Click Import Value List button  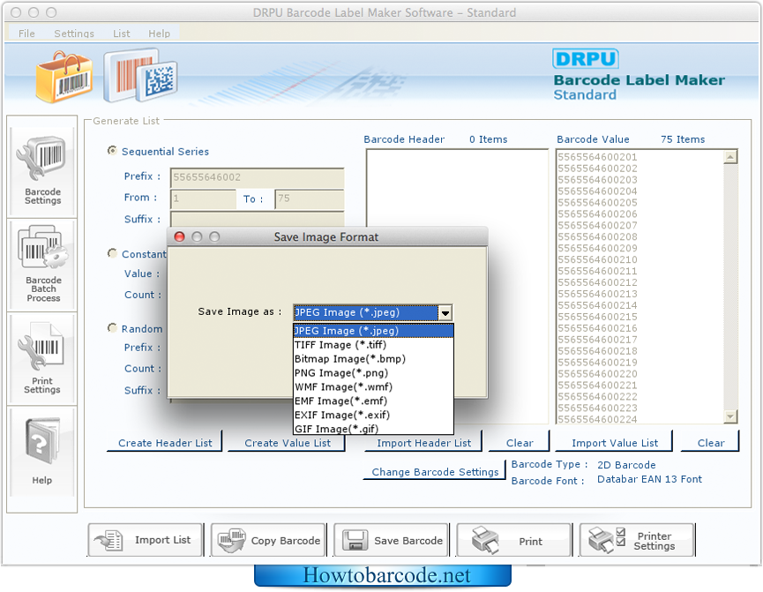point(615,443)
